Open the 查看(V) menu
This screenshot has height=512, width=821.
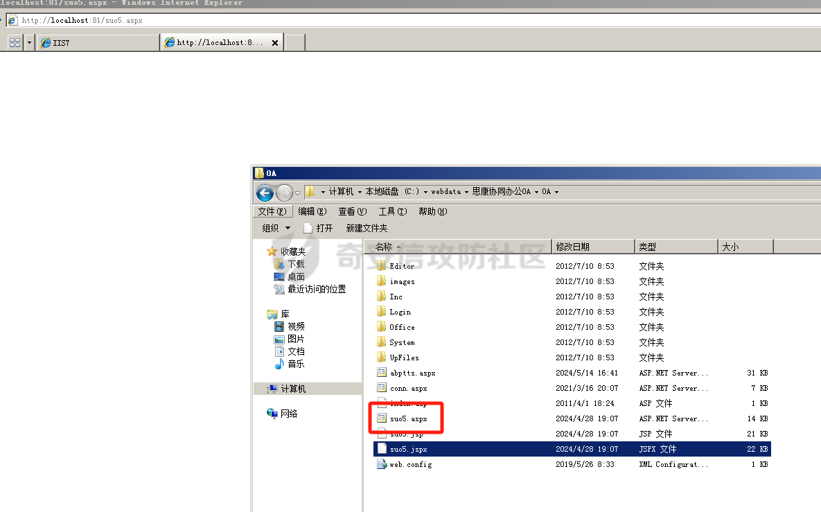353,211
